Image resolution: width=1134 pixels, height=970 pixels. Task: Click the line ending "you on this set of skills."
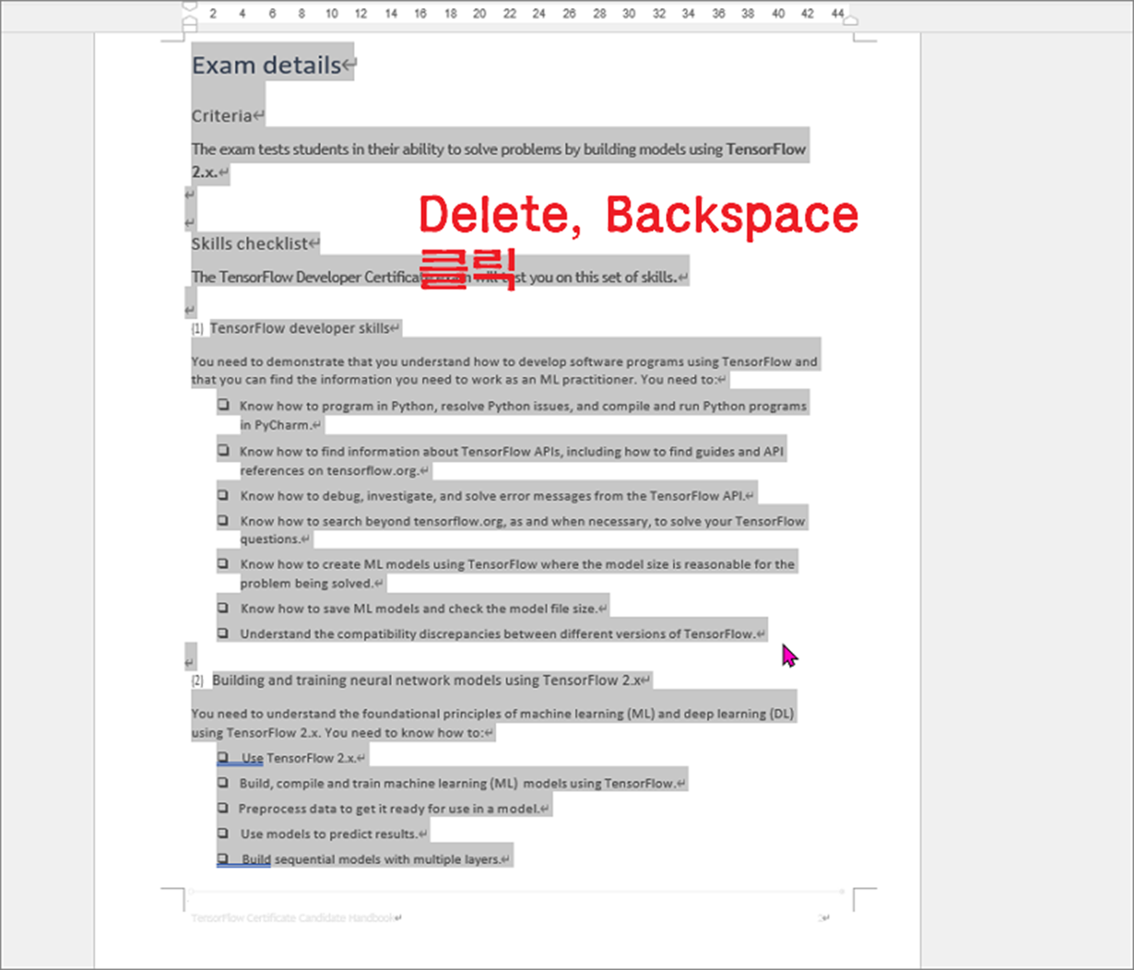[434, 277]
